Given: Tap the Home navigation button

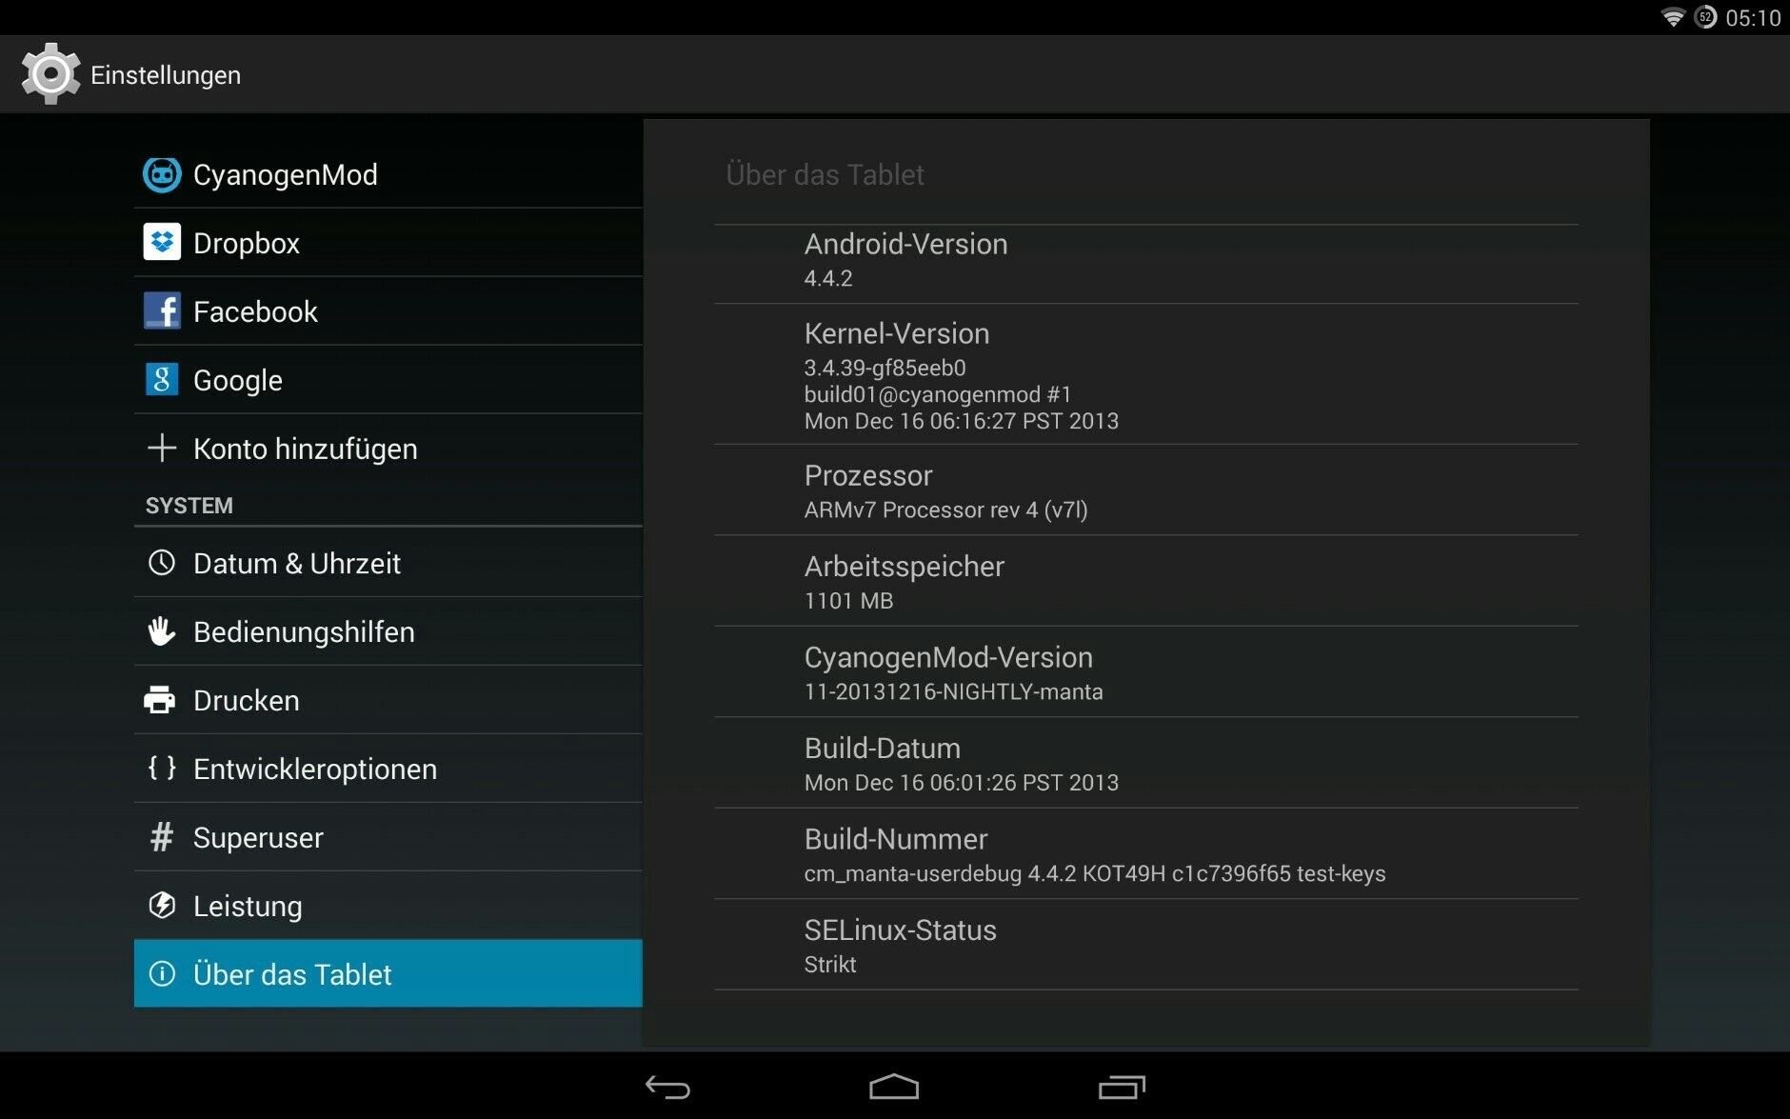Looking at the screenshot, I should pos(894,1087).
